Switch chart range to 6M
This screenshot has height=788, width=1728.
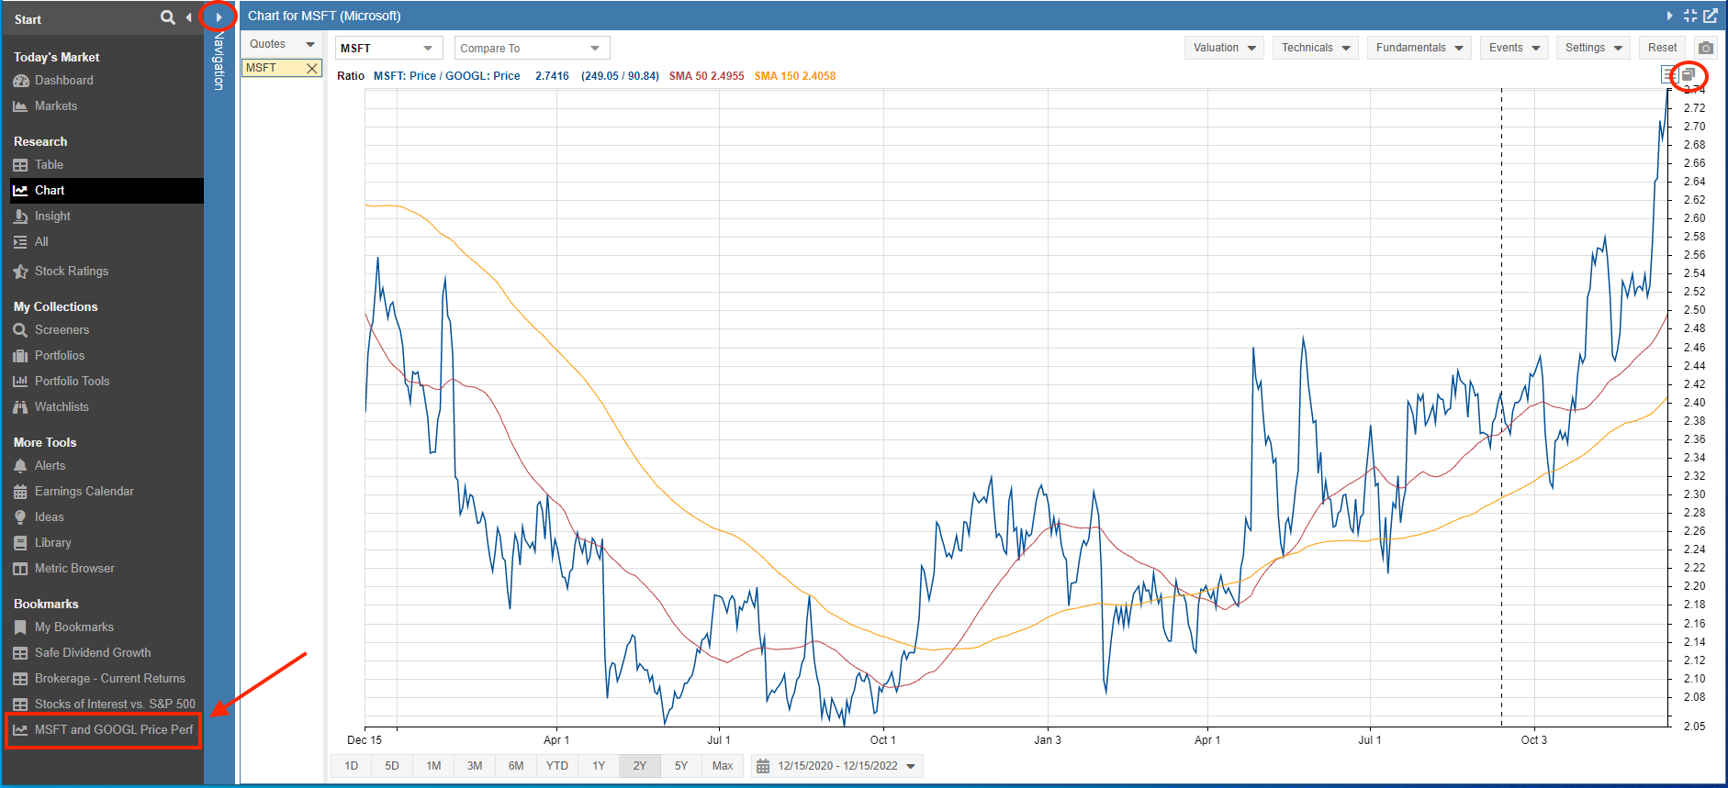click(x=516, y=766)
